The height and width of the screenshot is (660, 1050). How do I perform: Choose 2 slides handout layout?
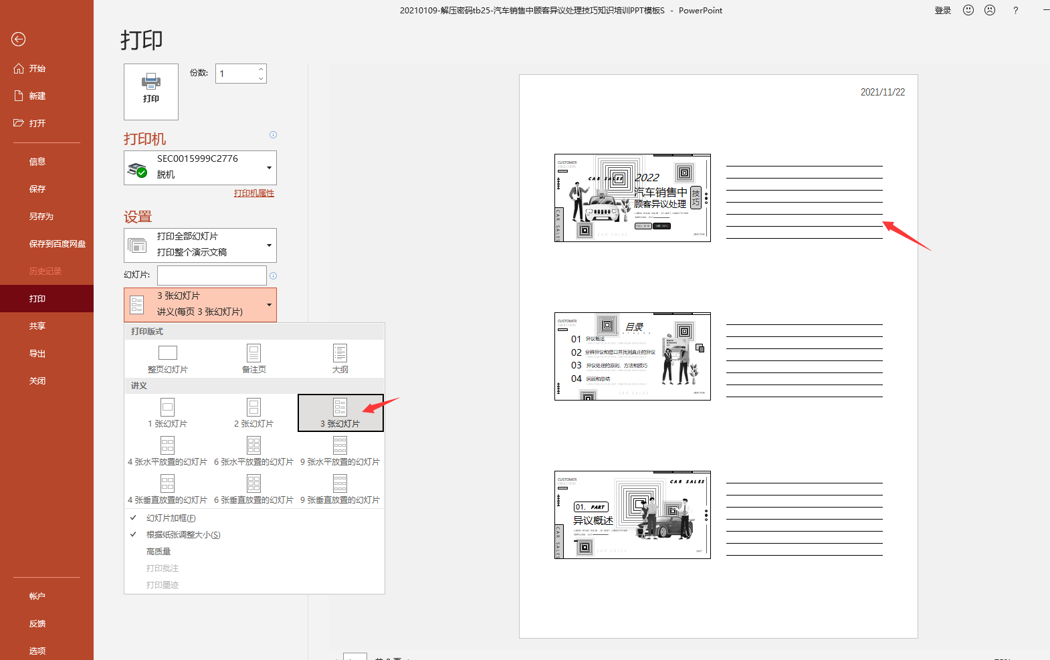point(254,413)
